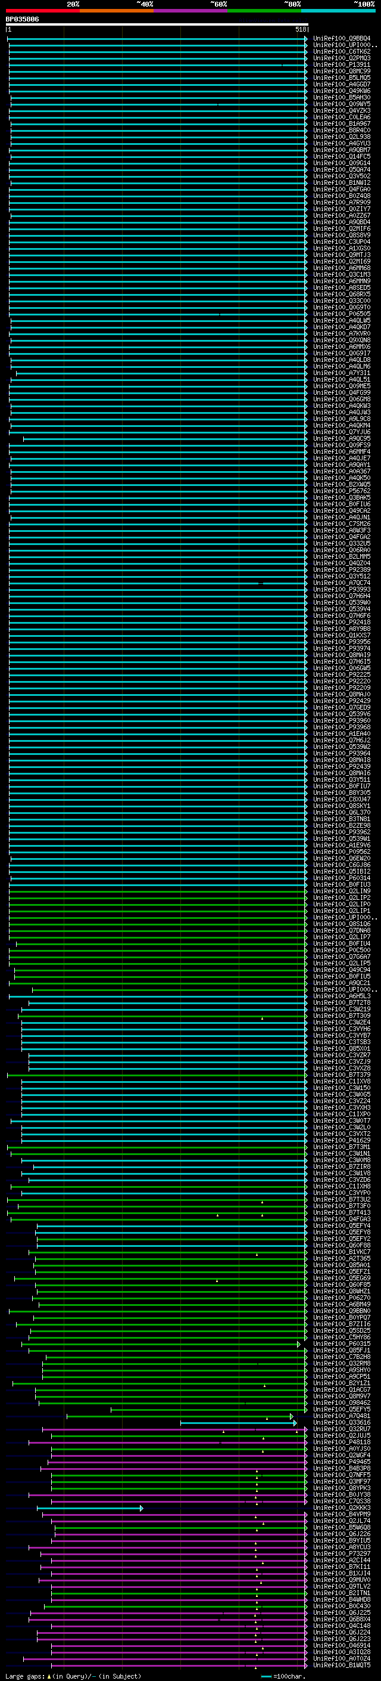This screenshot has width=381, height=1681.
Task: Select label UniRef100_B7T379
Action: pyautogui.click(x=342, y=1075)
